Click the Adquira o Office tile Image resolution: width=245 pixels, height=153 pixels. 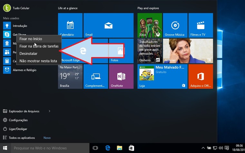201,76
